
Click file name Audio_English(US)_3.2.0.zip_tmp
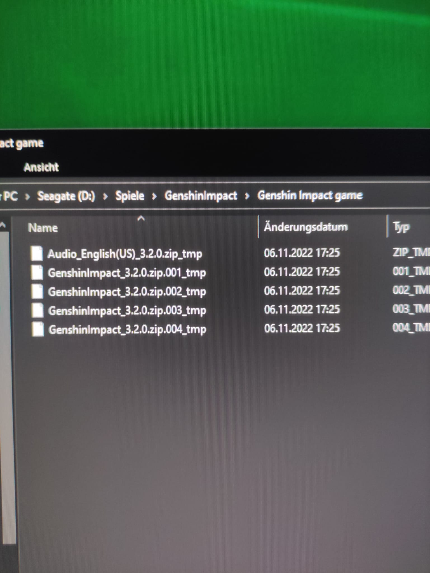tap(125, 254)
